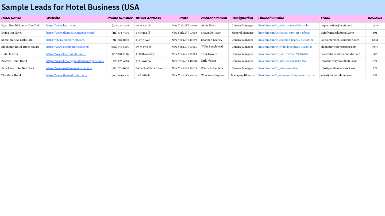Screen dimensions: 385x216
Task: Open Shannon Keaney's LinkedIn profile link
Action: pos(286,40)
